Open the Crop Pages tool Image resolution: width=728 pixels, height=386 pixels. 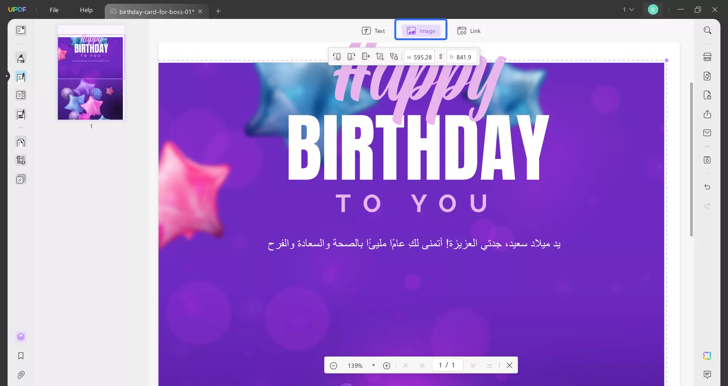coord(21,160)
